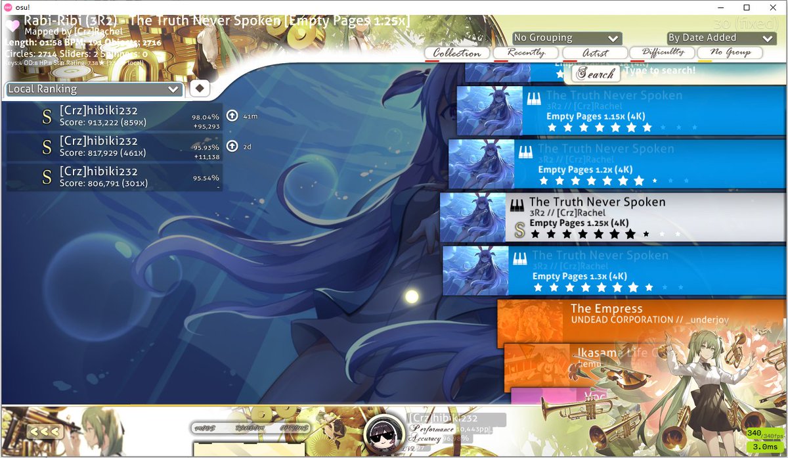Select the Empty Pages 1.3x (4K) difficulty
This screenshot has width=788, height=458.
point(614,271)
